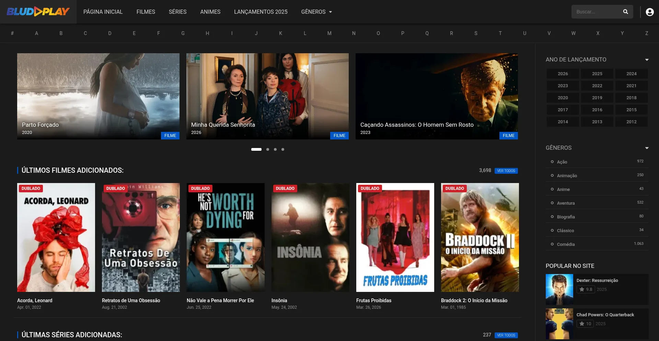Image resolution: width=659 pixels, height=341 pixels.
Task: Click Ver Todos for latest series
Action: (x=506, y=335)
